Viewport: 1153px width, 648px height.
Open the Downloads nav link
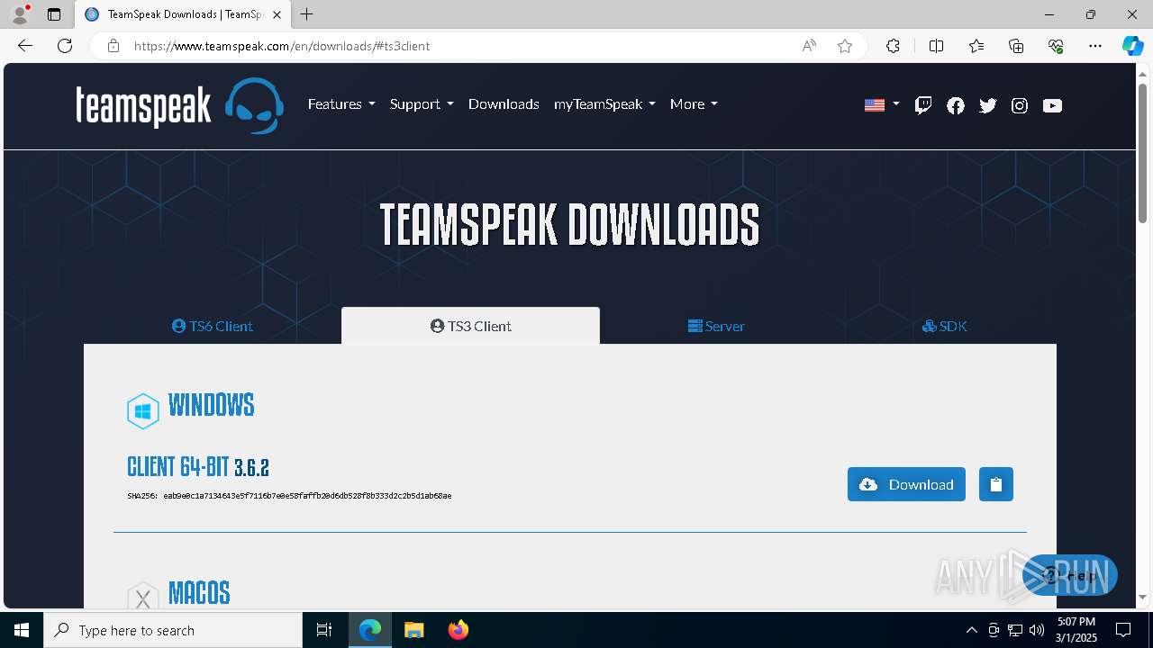click(504, 104)
